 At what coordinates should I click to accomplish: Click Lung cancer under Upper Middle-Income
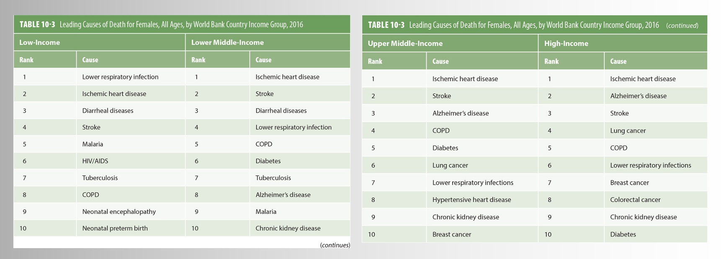(x=450, y=165)
